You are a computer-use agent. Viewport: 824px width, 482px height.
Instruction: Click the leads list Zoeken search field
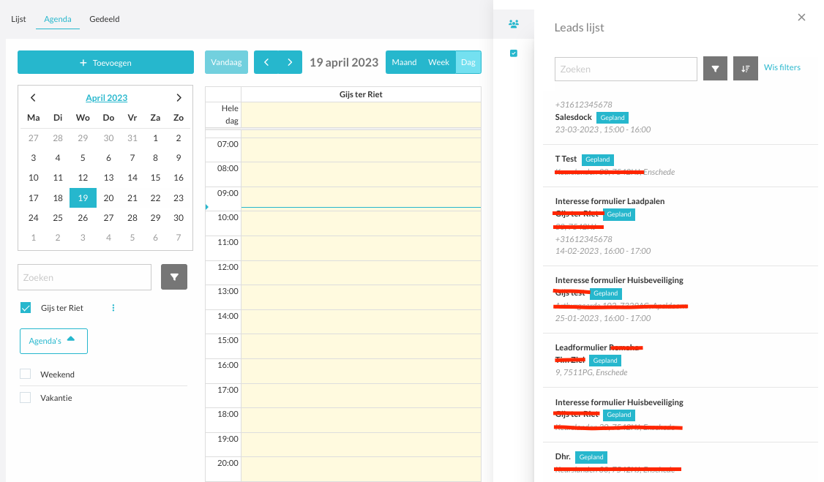(626, 69)
